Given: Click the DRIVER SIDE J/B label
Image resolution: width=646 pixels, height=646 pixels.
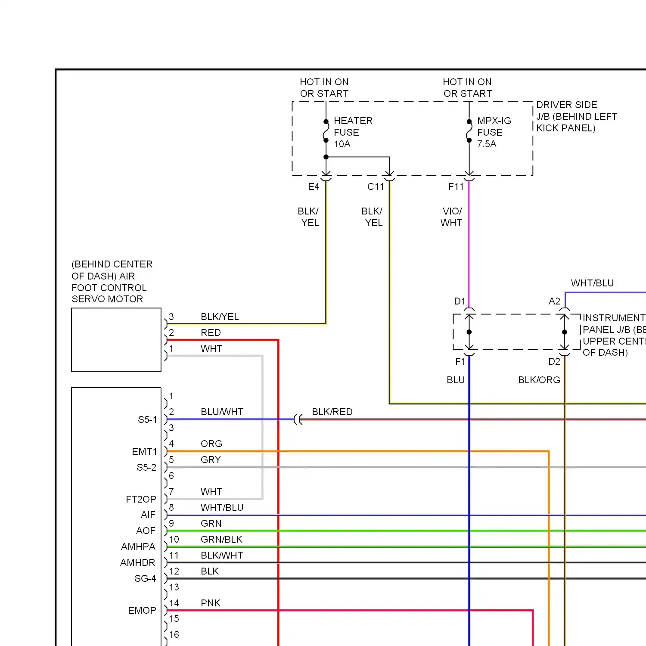Looking at the screenshot, I should tap(577, 116).
